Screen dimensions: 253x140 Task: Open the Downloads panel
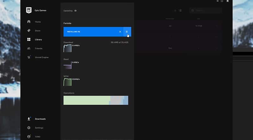click(x=40, y=119)
